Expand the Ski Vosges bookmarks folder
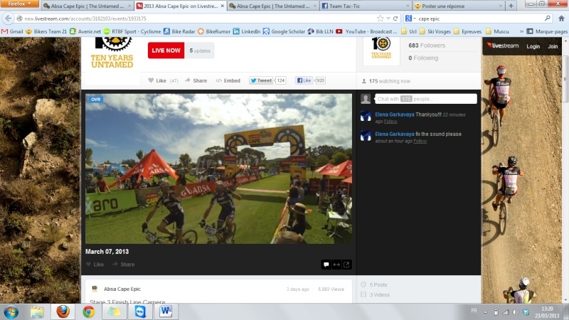Viewport: 569px width, 320px height. [x=435, y=31]
